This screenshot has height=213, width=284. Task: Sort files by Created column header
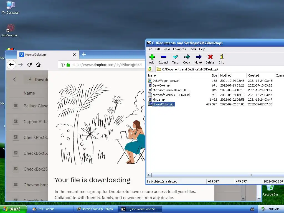point(260,75)
